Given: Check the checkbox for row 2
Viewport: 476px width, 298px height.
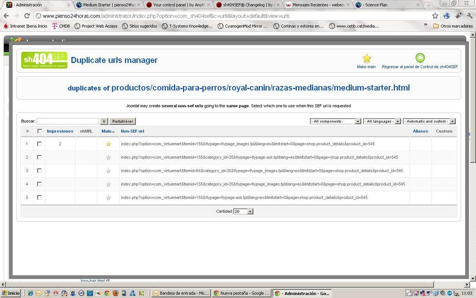Looking at the screenshot, I should coord(39,157).
